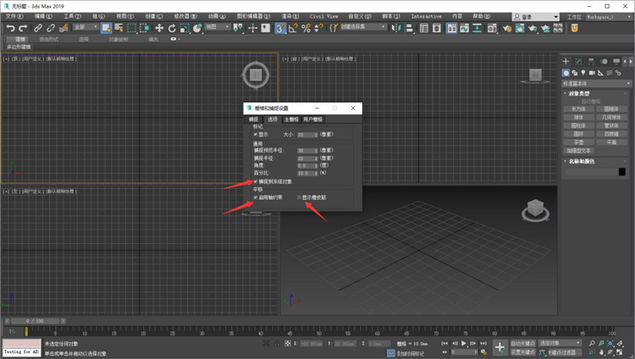The width and height of the screenshot is (635, 359).
Task: Click the 设置关键点 set key button
Action: pos(522,352)
